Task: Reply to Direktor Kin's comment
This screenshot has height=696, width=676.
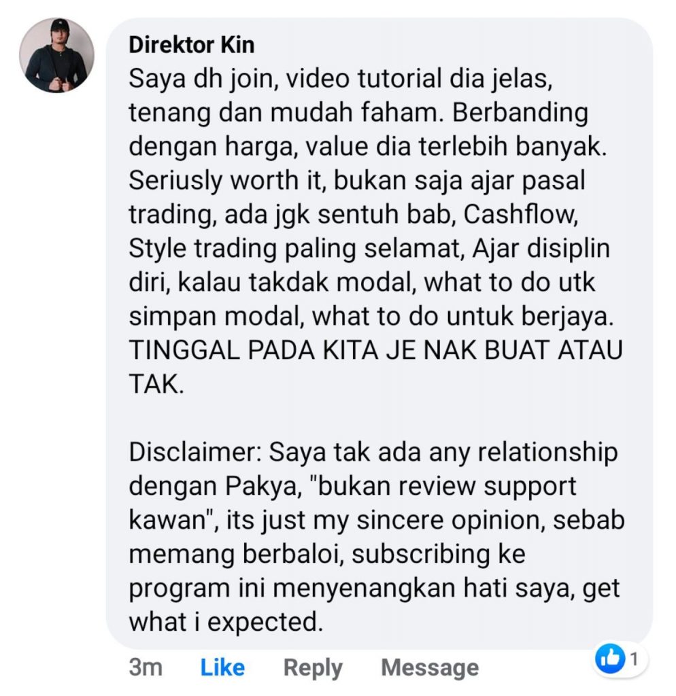Action: [x=313, y=668]
